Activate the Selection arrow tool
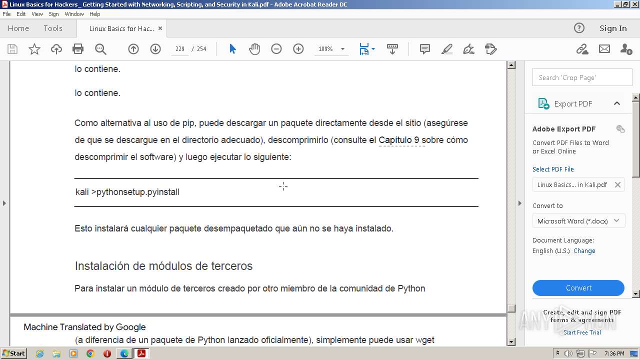 [x=232, y=49]
